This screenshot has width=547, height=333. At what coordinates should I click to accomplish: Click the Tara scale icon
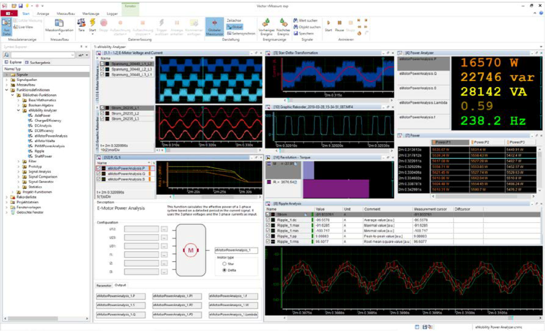pyautogui.click(x=81, y=23)
